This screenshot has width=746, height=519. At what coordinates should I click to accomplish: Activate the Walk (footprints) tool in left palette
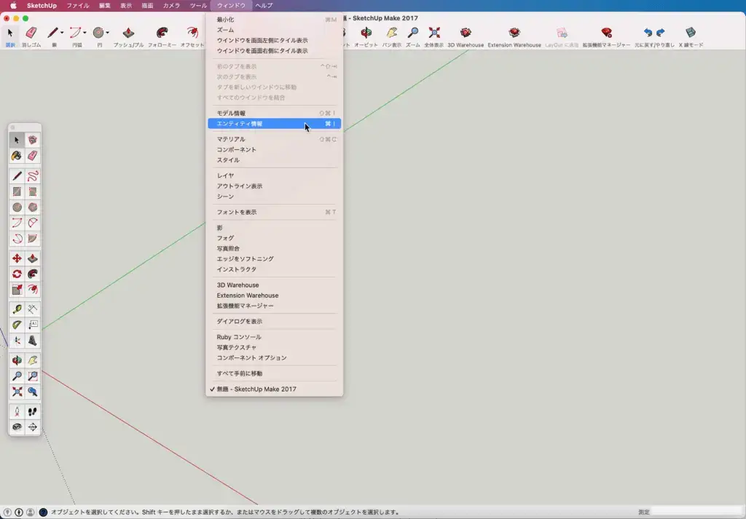32,411
